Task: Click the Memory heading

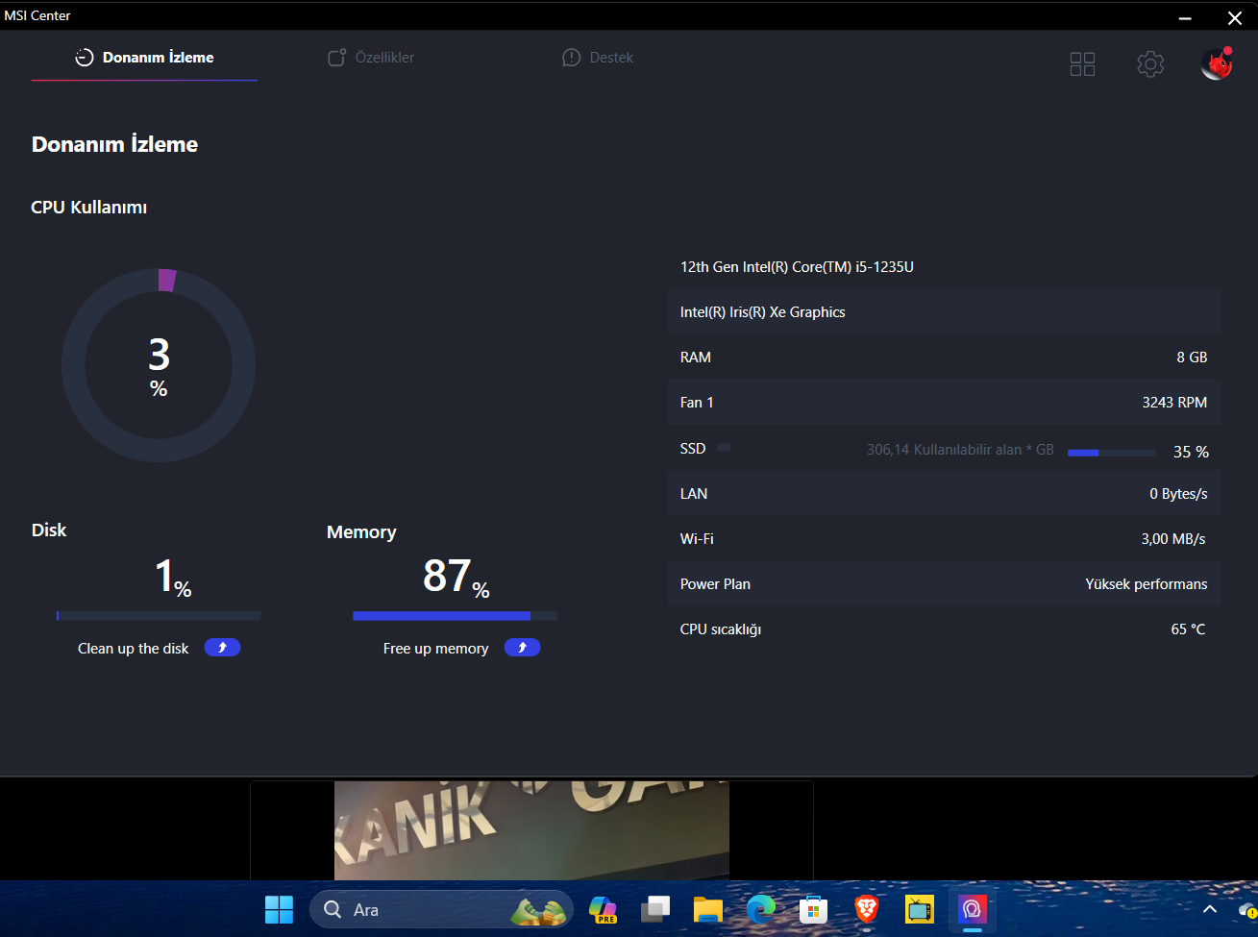Action: (x=361, y=532)
